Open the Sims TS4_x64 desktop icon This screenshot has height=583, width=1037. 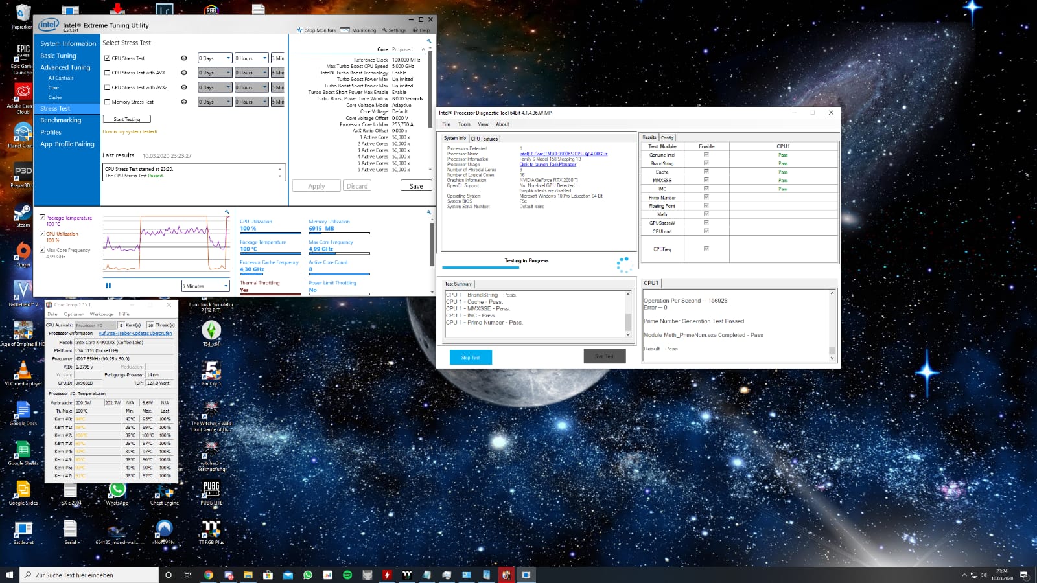(211, 334)
